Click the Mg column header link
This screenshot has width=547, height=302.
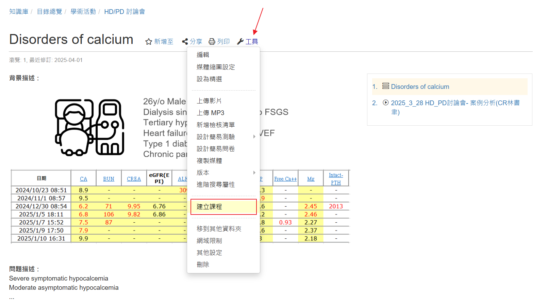311,179
